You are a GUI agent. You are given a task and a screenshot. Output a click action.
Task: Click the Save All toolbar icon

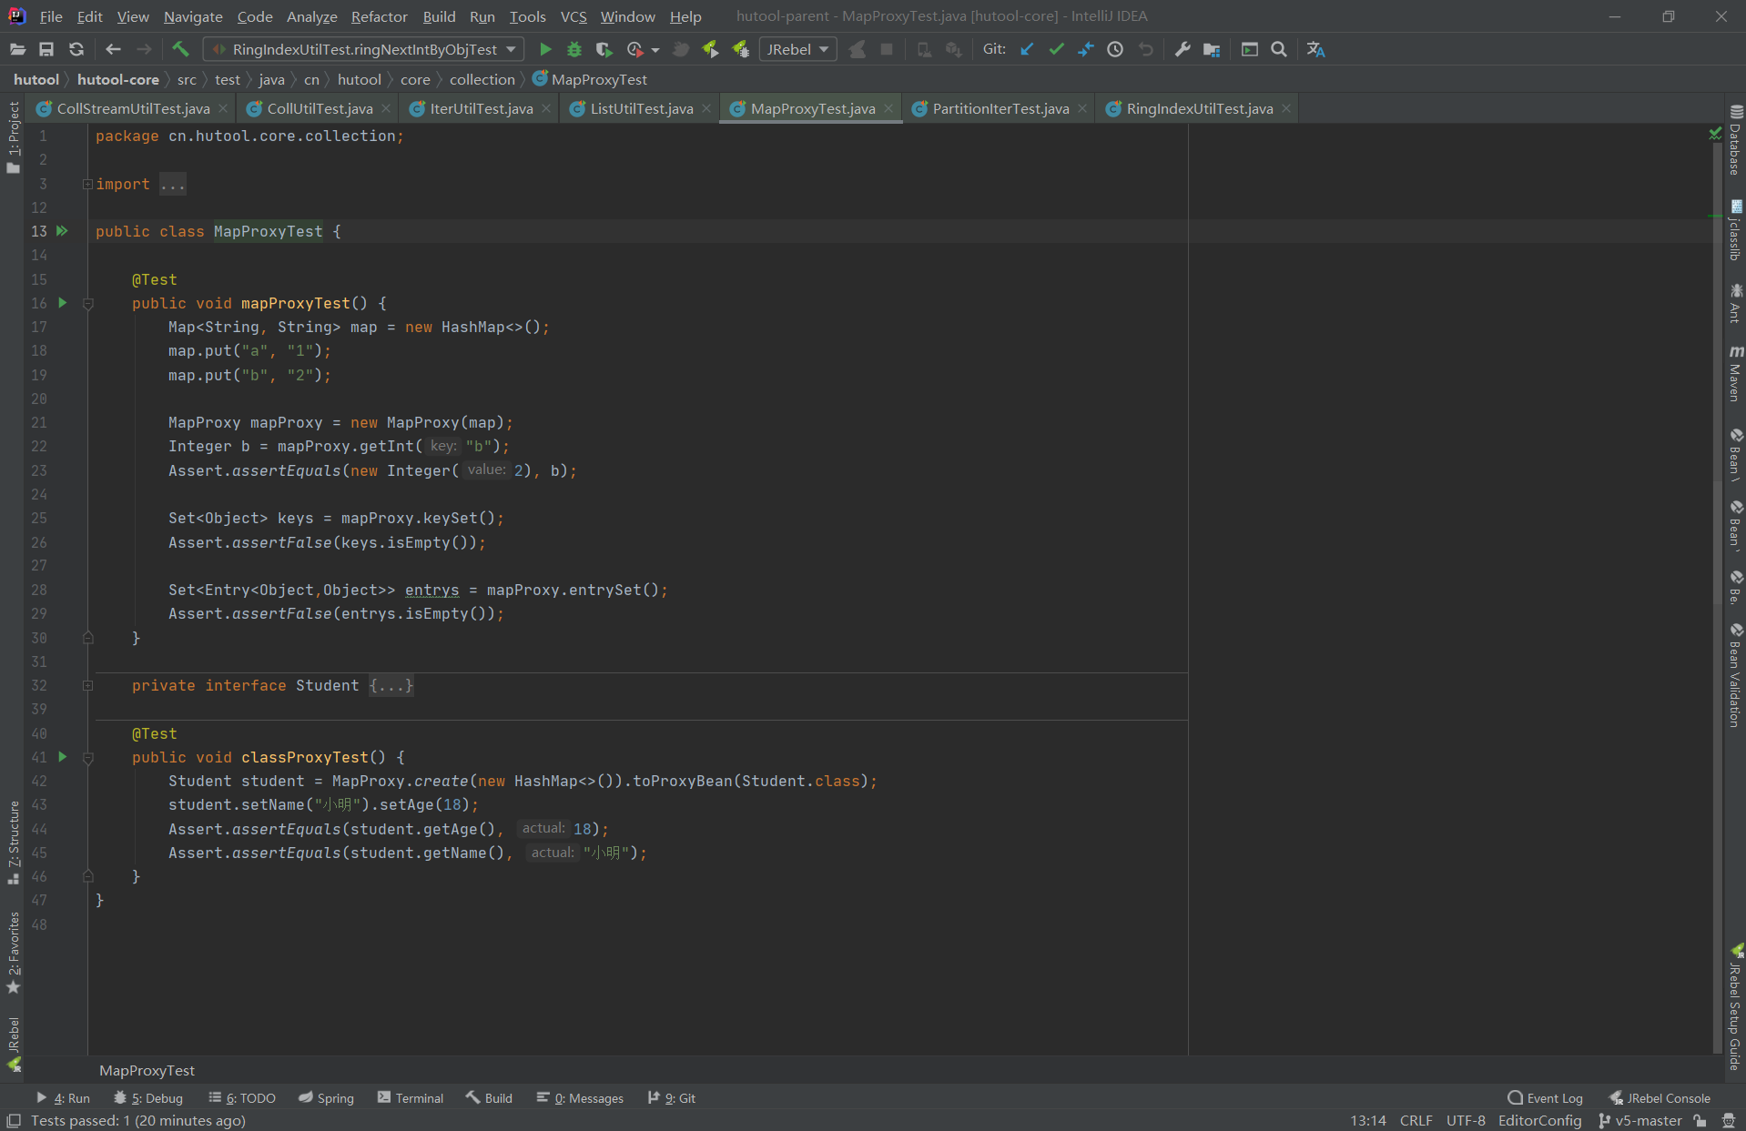(46, 49)
